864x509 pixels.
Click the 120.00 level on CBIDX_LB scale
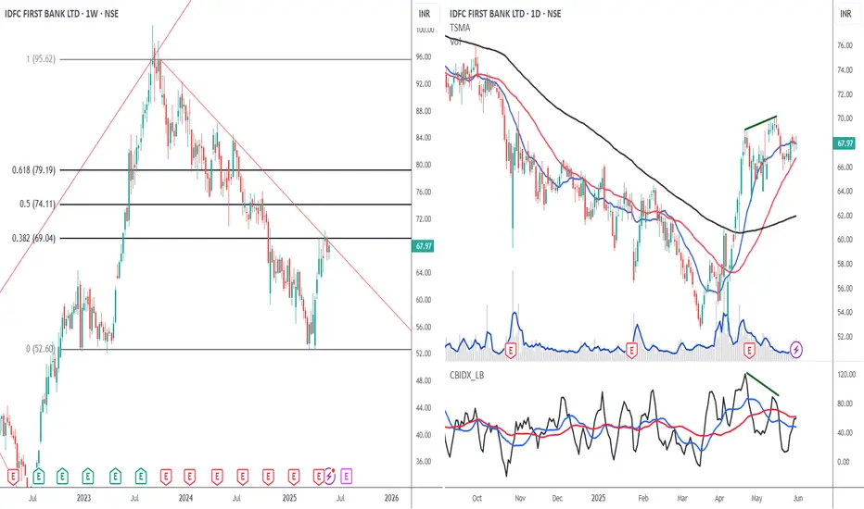pyautogui.click(x=846, y=374)
